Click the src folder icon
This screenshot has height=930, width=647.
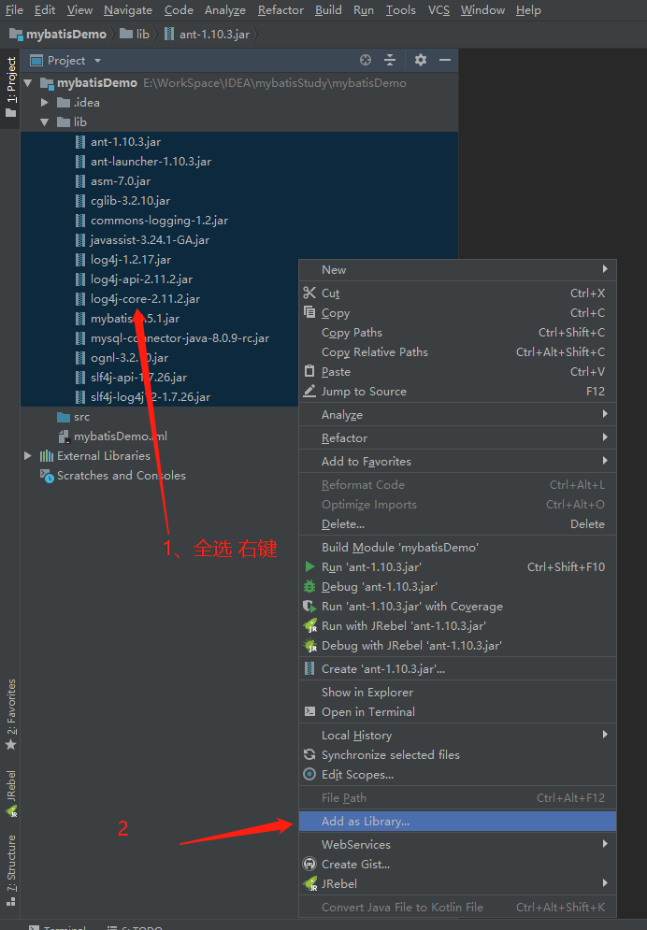tap(64, 417)
